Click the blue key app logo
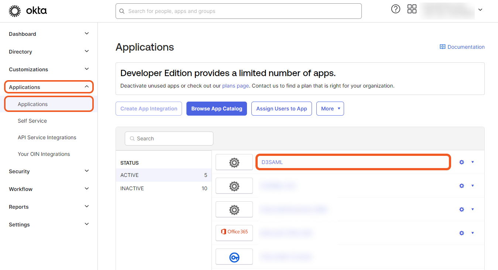498x270 pixels. [x=234, y=257]
